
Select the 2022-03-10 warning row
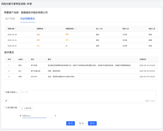[x=81, y=40]
